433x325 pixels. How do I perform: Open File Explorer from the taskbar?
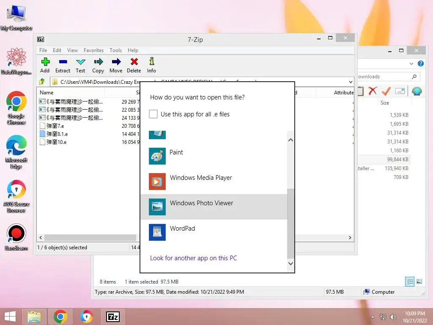tap(34, 317)
